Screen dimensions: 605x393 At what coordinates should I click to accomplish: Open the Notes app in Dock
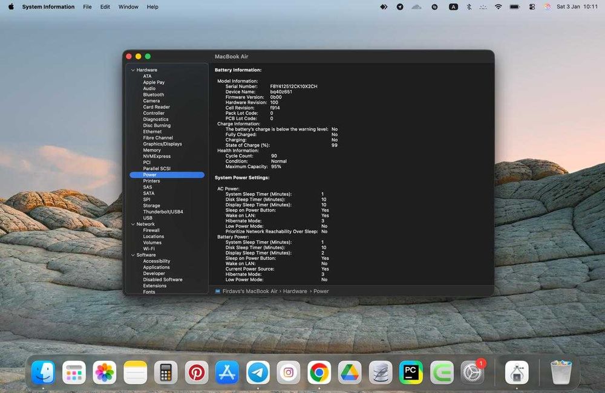(x=135, y=372)
